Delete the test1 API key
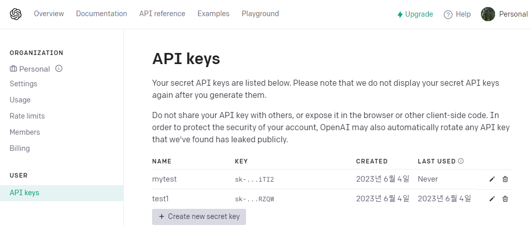This screenshot has width=531, height=226. coord(505,199)
